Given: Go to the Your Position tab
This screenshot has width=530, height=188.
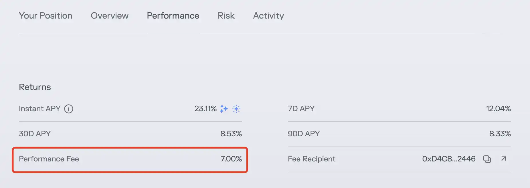Looking at the screenshot, I should [x=46, y=16].
